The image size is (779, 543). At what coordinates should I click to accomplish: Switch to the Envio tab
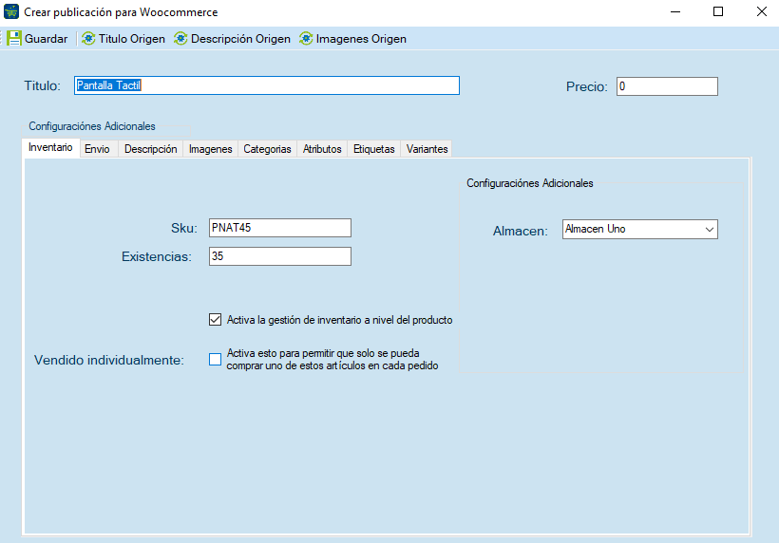97,149
